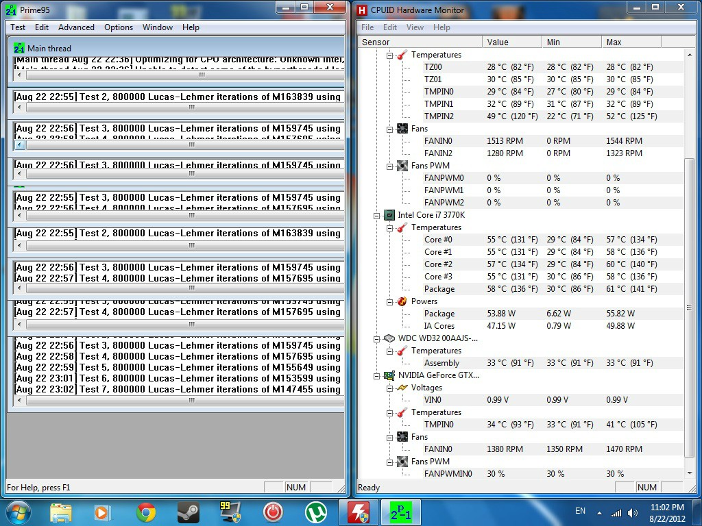This screenshot has width=702, height=526.
Task: Click the Sensor column header
Action: tap(420, 42)
